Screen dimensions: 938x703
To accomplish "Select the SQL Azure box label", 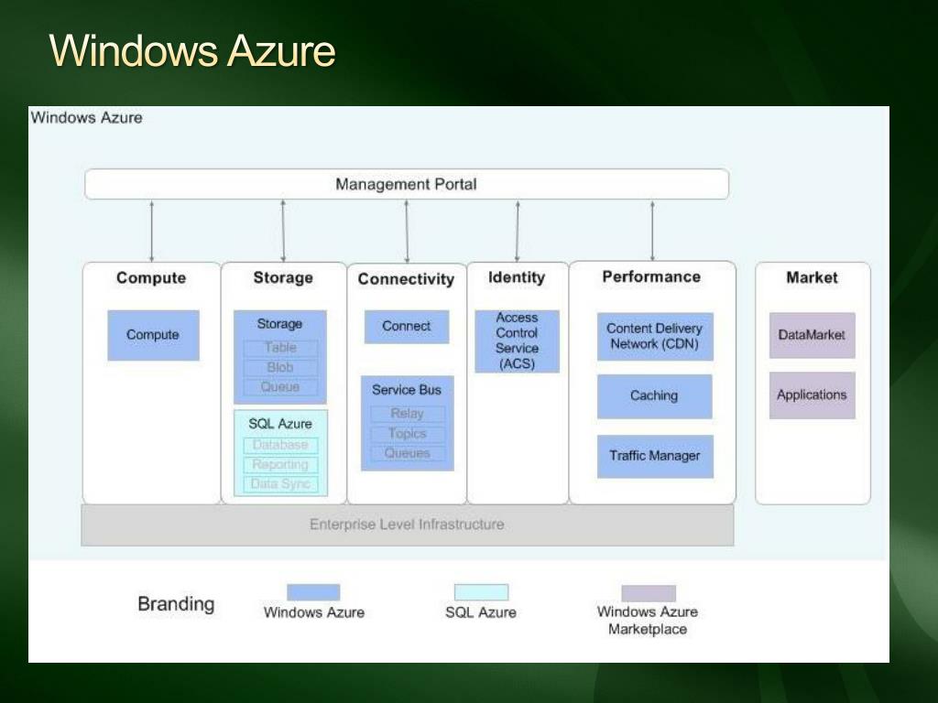I will click(280, 424).
